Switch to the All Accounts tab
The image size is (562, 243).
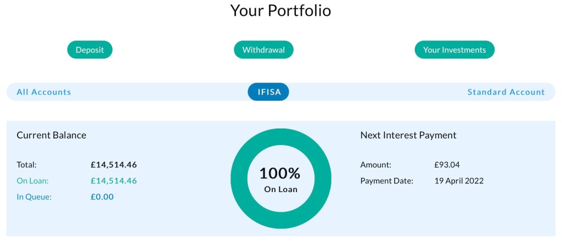(x=44, y=92)
